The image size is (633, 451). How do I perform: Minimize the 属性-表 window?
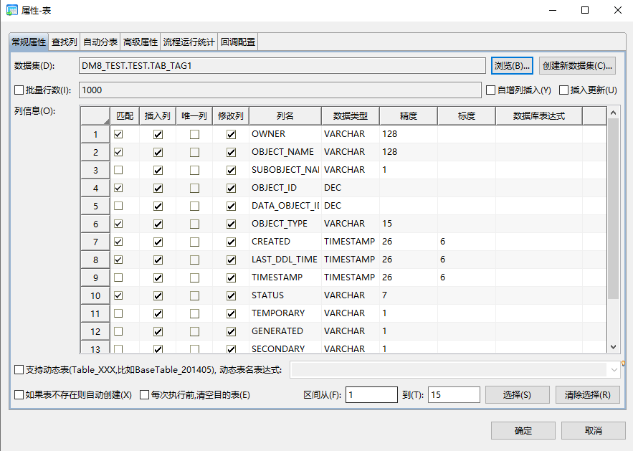coord(553,10)
